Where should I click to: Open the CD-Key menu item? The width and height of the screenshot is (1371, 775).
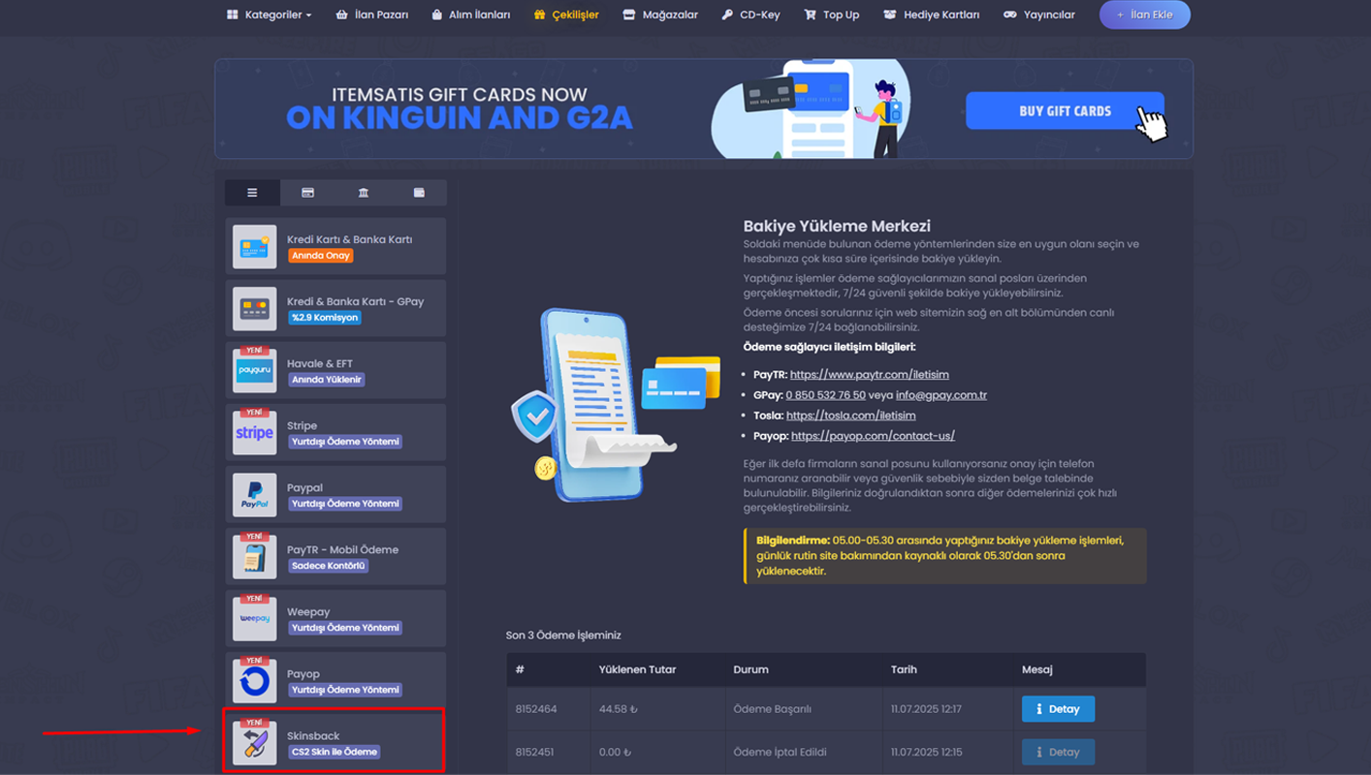[x=750, y=15]
